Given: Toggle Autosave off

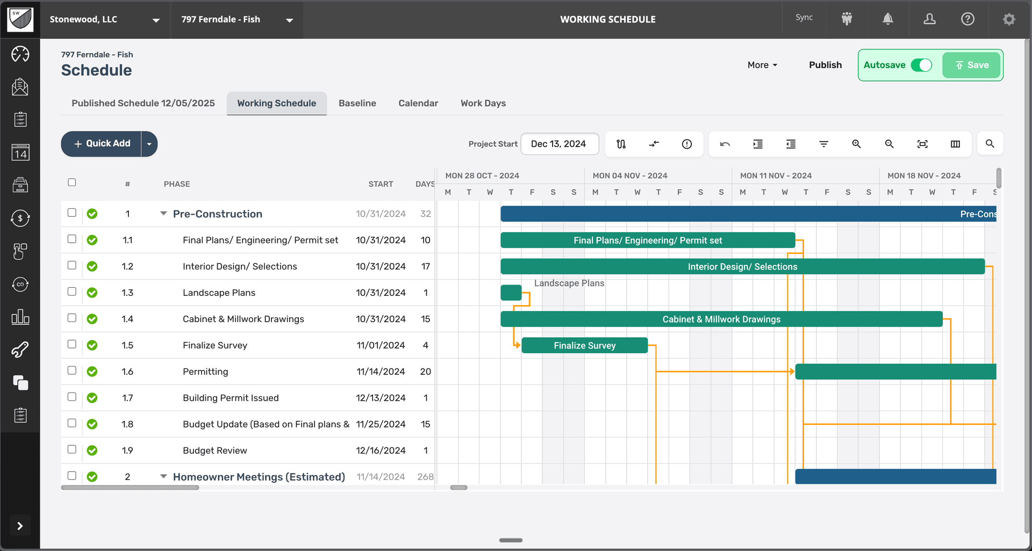Looking at the screenshot, I should (920, 65).
